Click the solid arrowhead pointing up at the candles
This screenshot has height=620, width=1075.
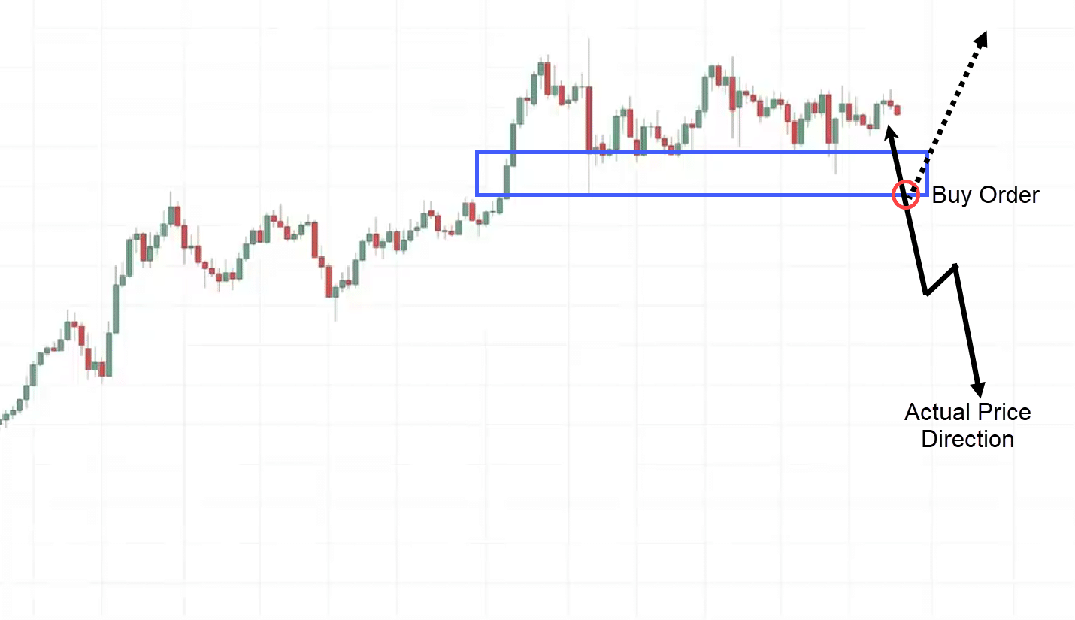[889, 132]
